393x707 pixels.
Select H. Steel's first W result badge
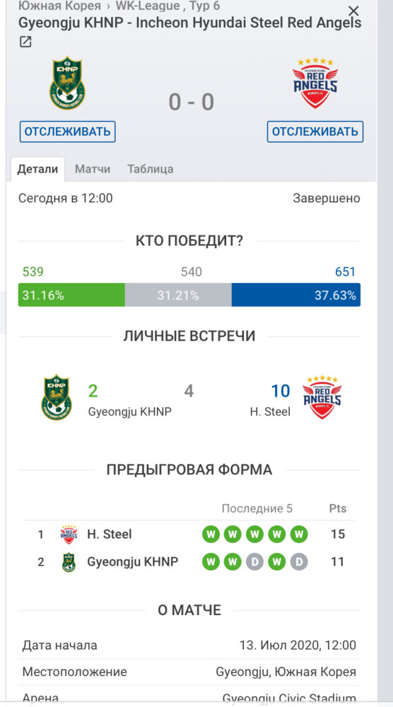211,534
